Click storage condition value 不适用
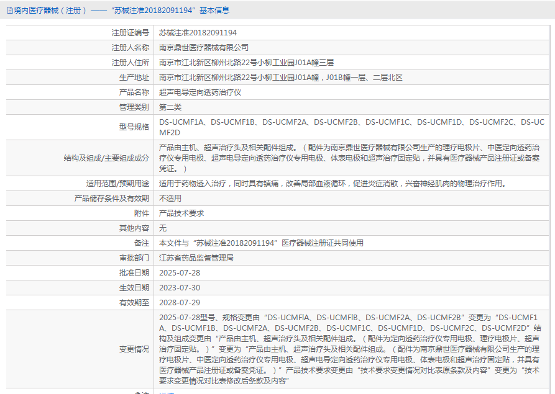The height and width of the screenshot is (394, 555). (x=170, y=198)
